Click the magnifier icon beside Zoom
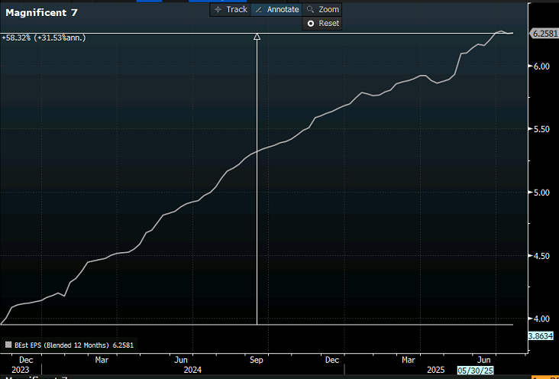The height and width of the screenshot is (379, 559). (x=310, y=10)
